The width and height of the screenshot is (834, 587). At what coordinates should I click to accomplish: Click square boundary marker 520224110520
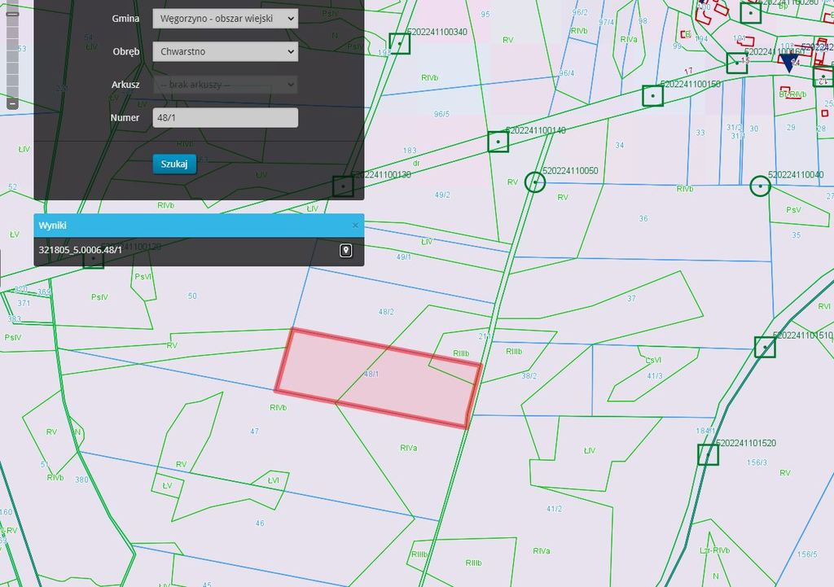pos(708,454)
